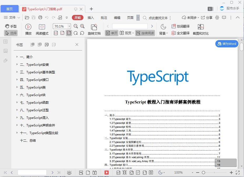The image size is (244, 177).
Task: Click 旋转文档 rotate document
Action: (94, 29)
